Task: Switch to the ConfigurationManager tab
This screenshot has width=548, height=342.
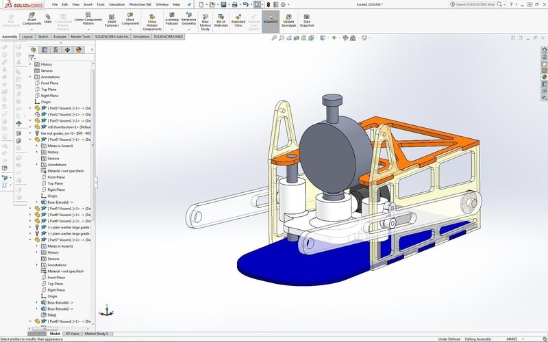Action: [56, 50]
